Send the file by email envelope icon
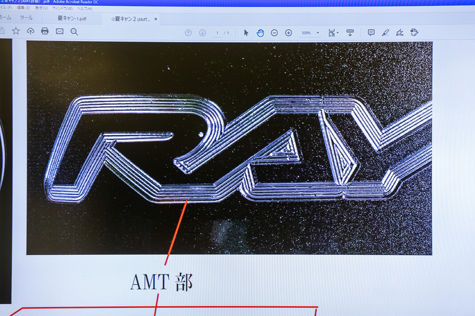This screenshot has height=316, width=475. [x=60, y=31]
